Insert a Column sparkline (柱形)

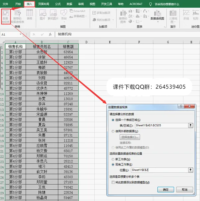pos(195,15)
